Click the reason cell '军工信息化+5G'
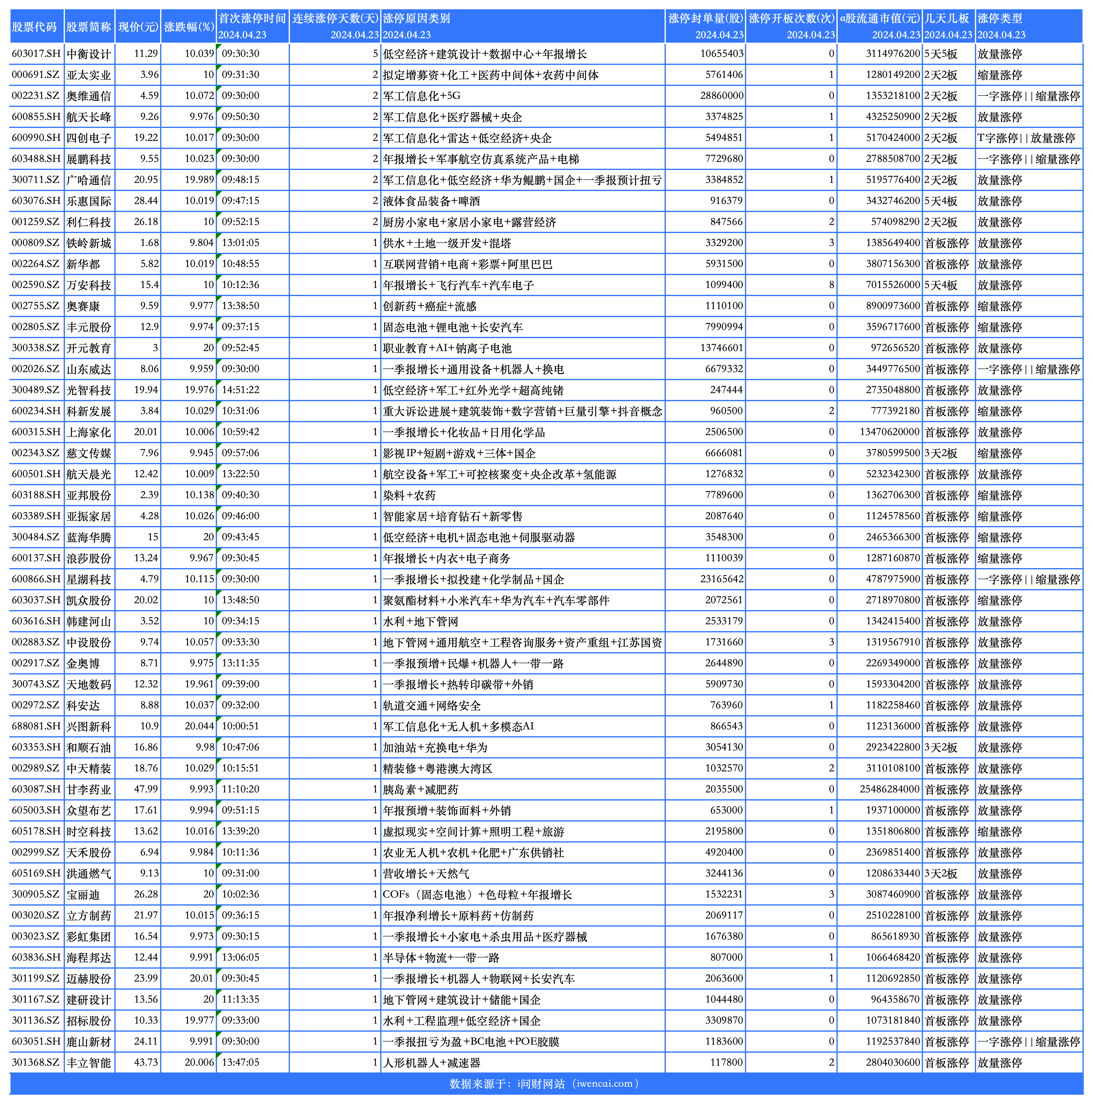Image resolution: width=1093 pixels, height=1104 pixels. coord(422,96)
